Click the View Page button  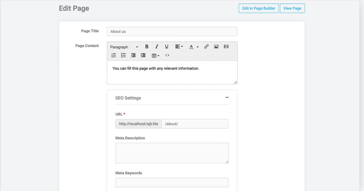click(292, 8)
